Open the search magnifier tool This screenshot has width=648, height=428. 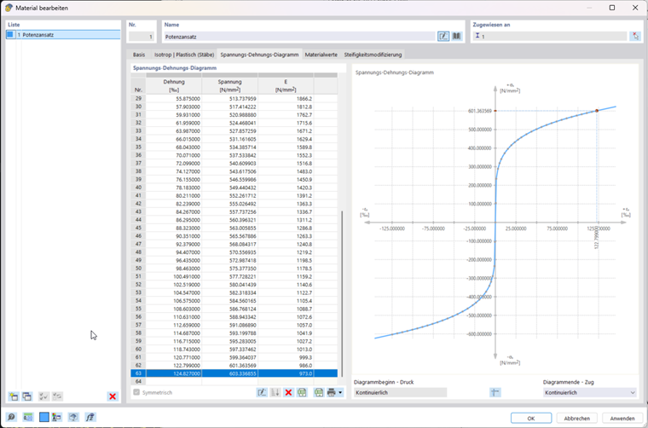pyautogui.click(x=11, y=417)
